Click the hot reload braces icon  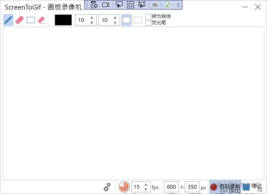coord(155,5)
